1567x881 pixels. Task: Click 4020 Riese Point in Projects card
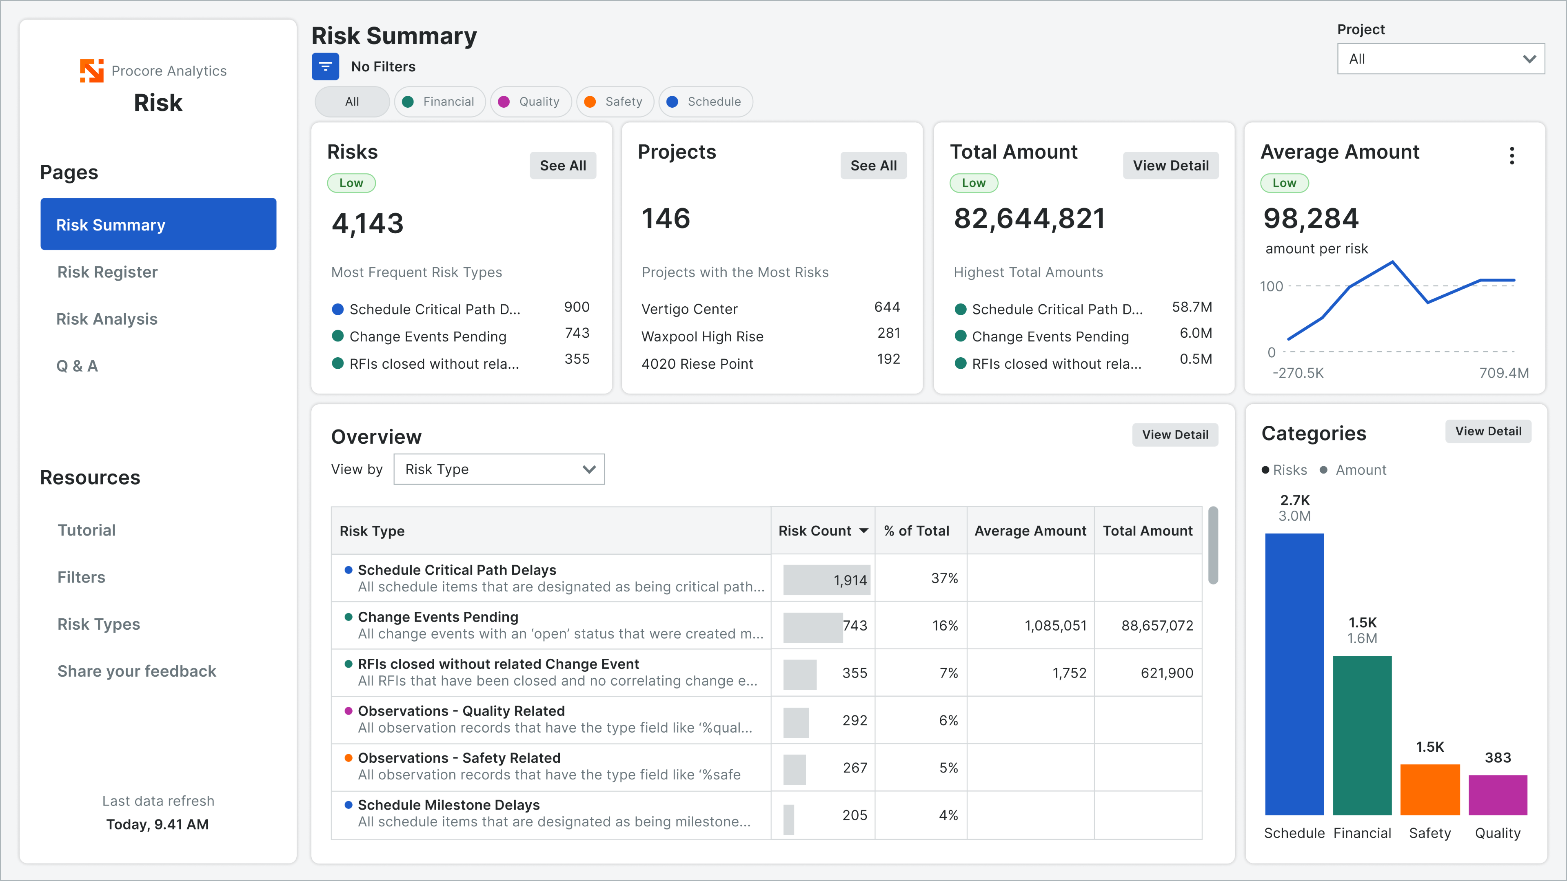tap(697, 364)
